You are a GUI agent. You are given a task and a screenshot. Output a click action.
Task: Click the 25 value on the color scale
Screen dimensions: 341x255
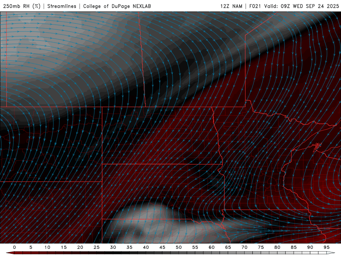[96, 247]
